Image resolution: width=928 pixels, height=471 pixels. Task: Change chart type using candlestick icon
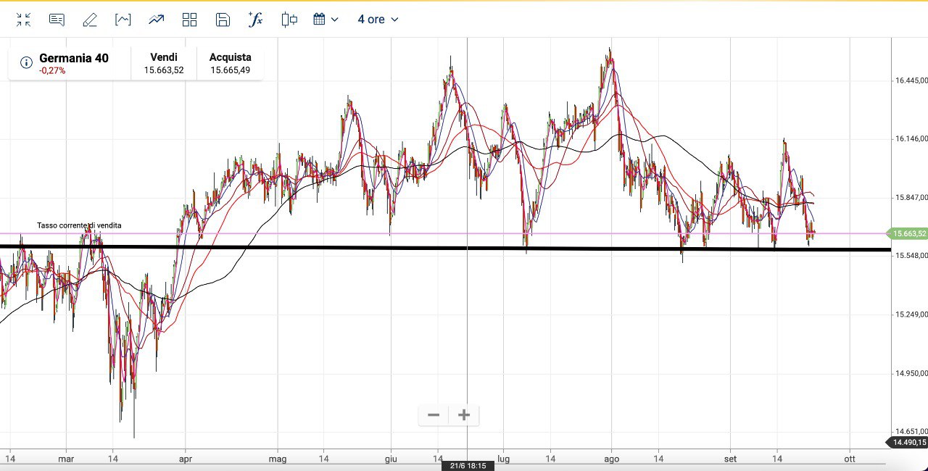(x=289, y=20)
